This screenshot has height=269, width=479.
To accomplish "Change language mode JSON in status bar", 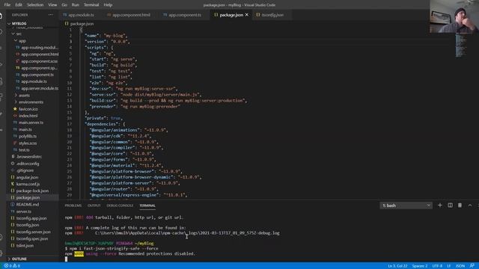I will 460,266.
